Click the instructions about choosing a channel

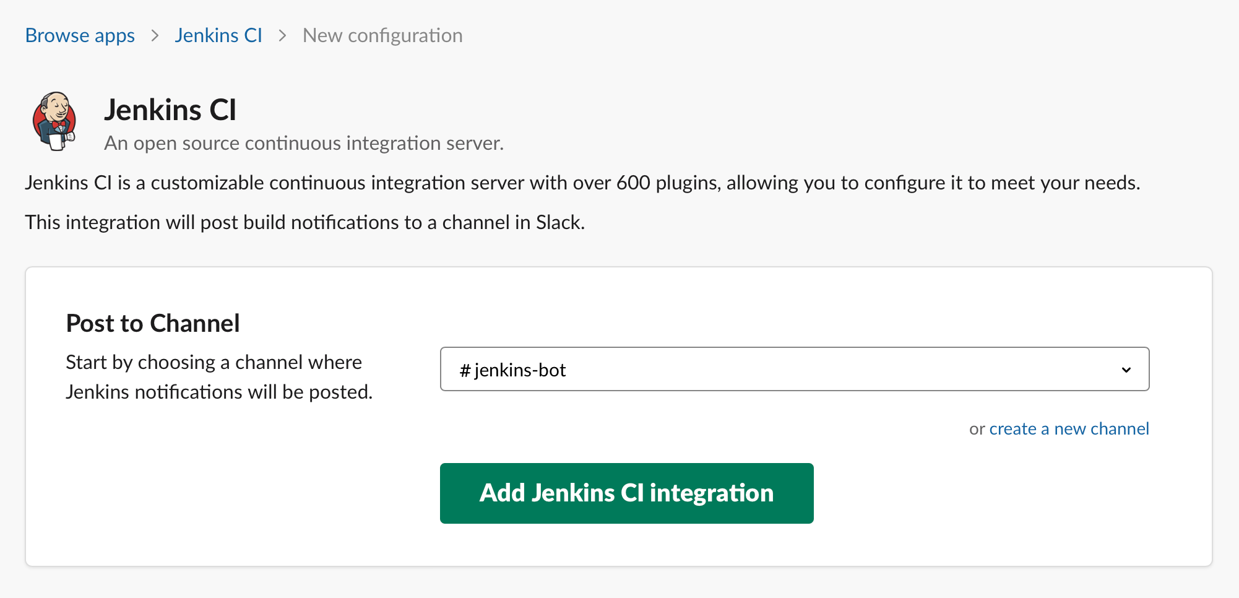(x=219, y=377)
